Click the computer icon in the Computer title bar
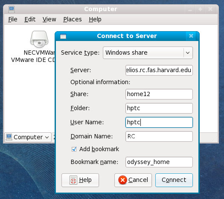Screen dimensions: 224x199 12,9
